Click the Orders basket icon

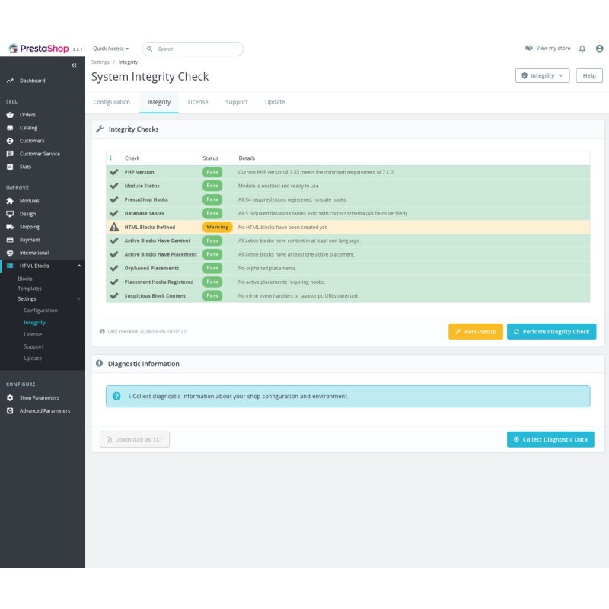[x=10, y=115]
